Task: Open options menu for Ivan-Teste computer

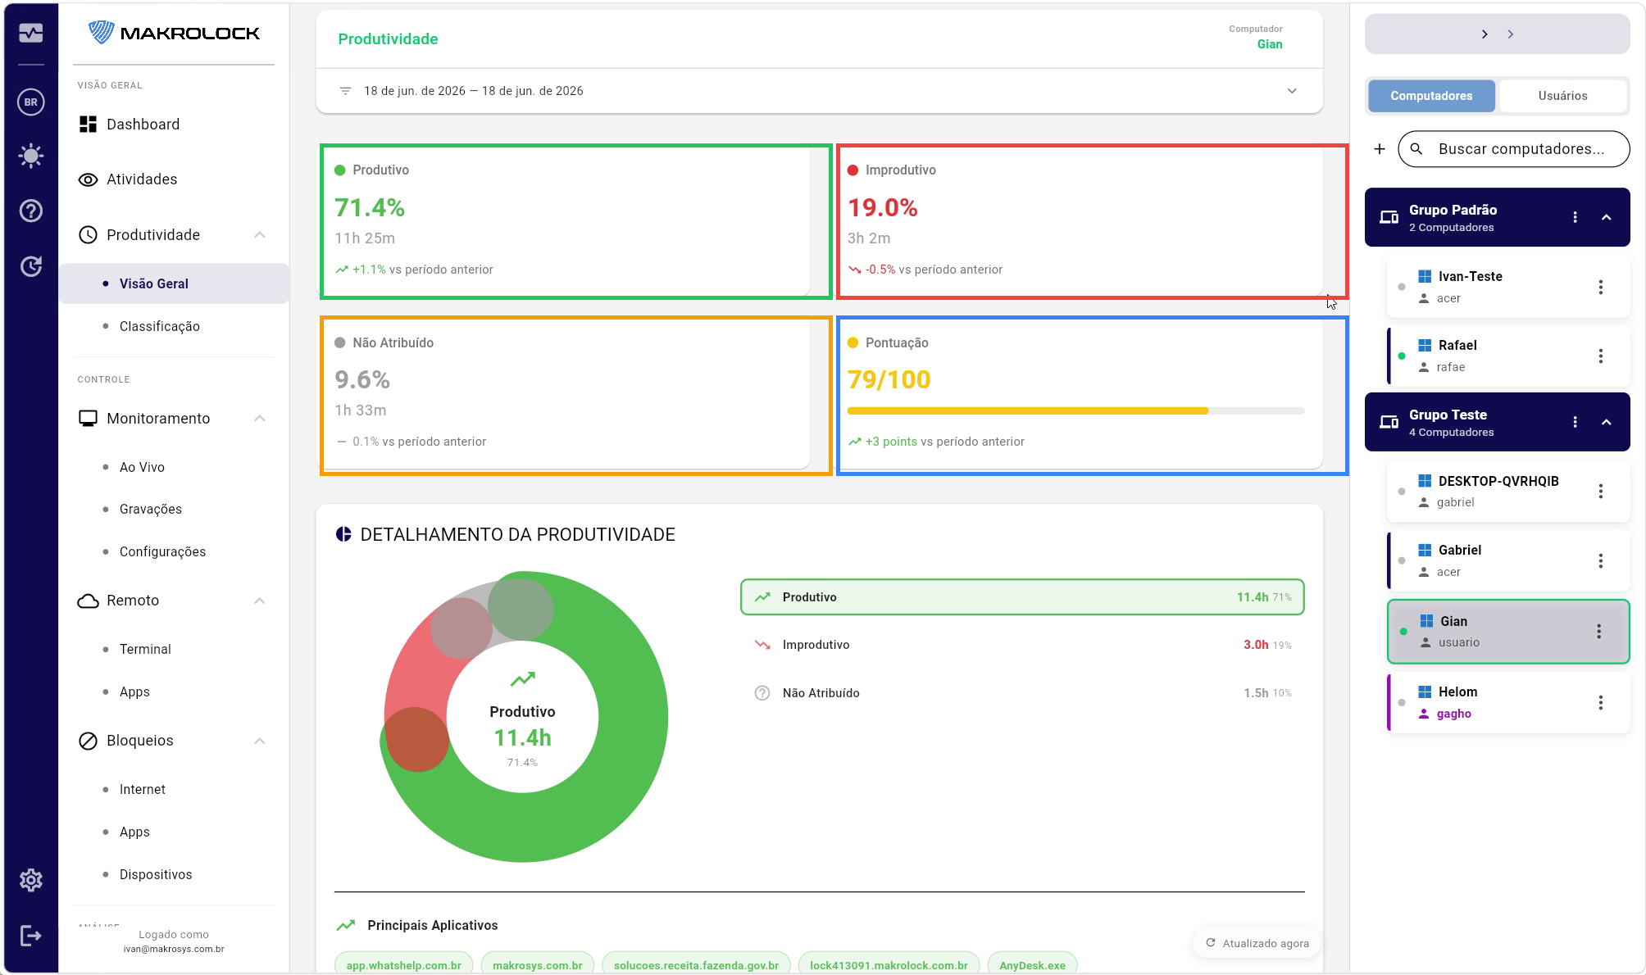Action: [1600, 287]
